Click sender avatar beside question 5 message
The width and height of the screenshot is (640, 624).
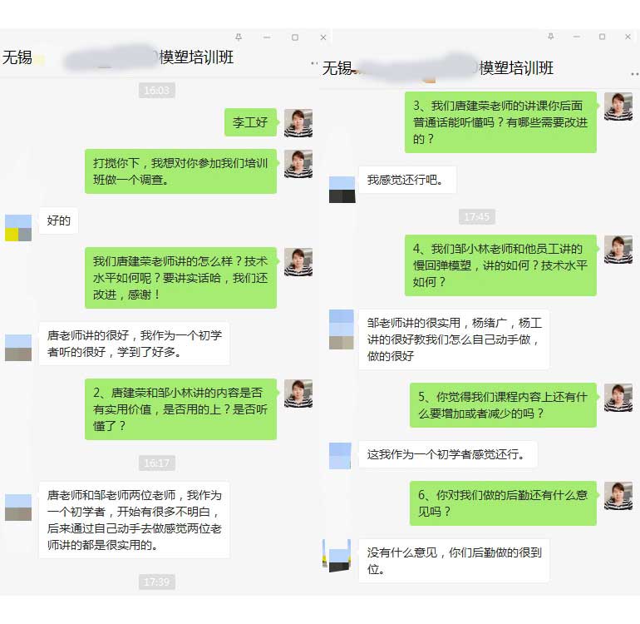click(x=618, y=397)
